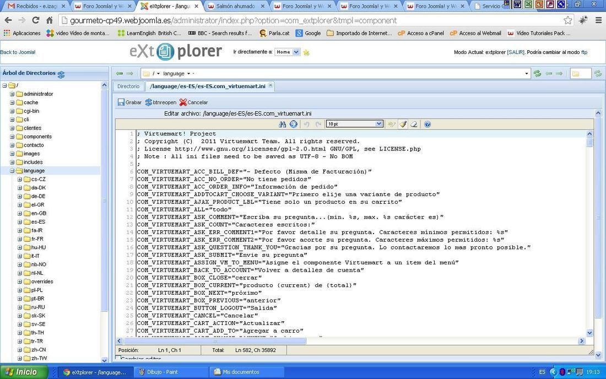This screenshot has height=379, width=606.
Task: Click the ES language indicator in tray
Action: point(542,372)
